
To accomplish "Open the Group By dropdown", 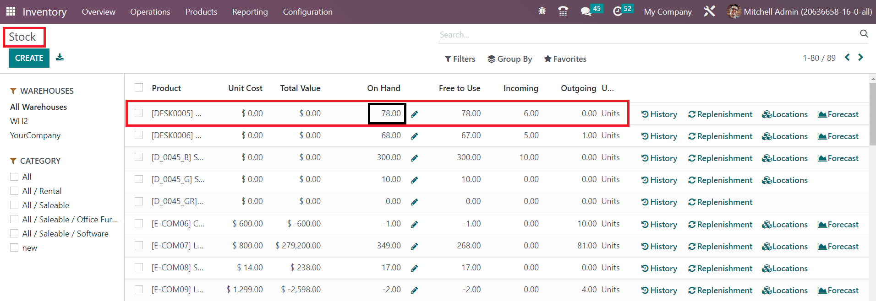I will pyautogui.click(x=509, y=59).
